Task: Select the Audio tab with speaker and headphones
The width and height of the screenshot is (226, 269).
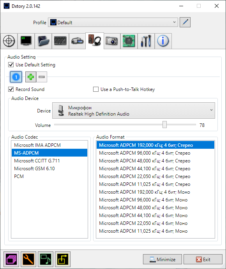Action: coord(95,41)
